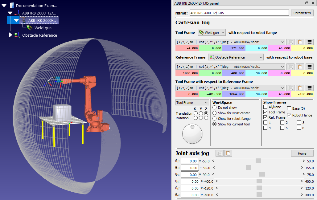This screenshot has width=317, height=200.
Task: Enable the Base (0) frame checkbox
Action: [289, 108]
